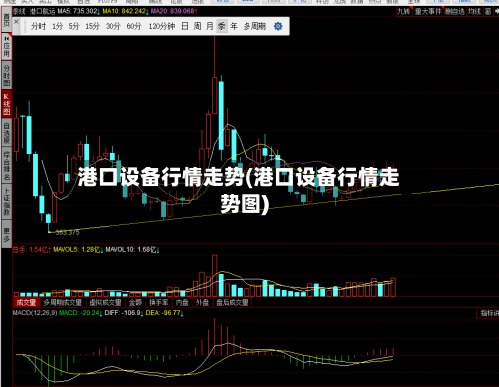Open 综合排名 sidebar tab
This screenshot has width=499, height=387.
point(7,166)
